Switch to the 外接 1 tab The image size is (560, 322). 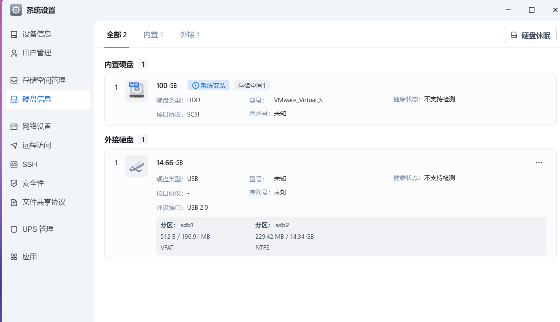coord(190,35)
